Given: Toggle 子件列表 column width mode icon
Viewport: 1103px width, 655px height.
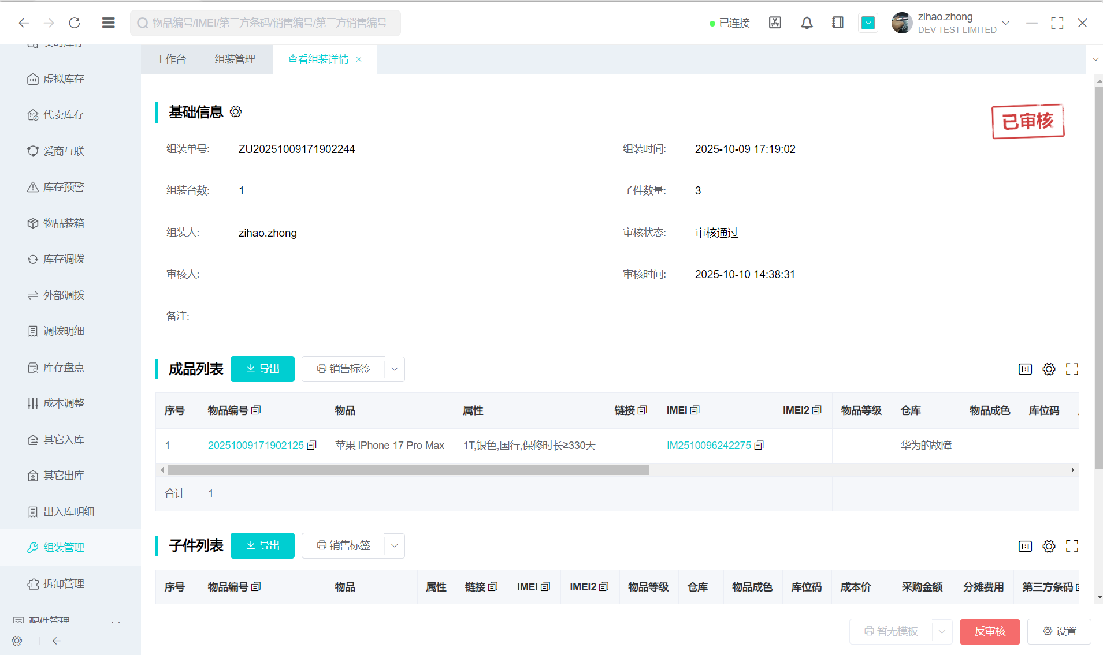Looking at the screenshot, I should pyautogui.click(x=1025, y=546).
